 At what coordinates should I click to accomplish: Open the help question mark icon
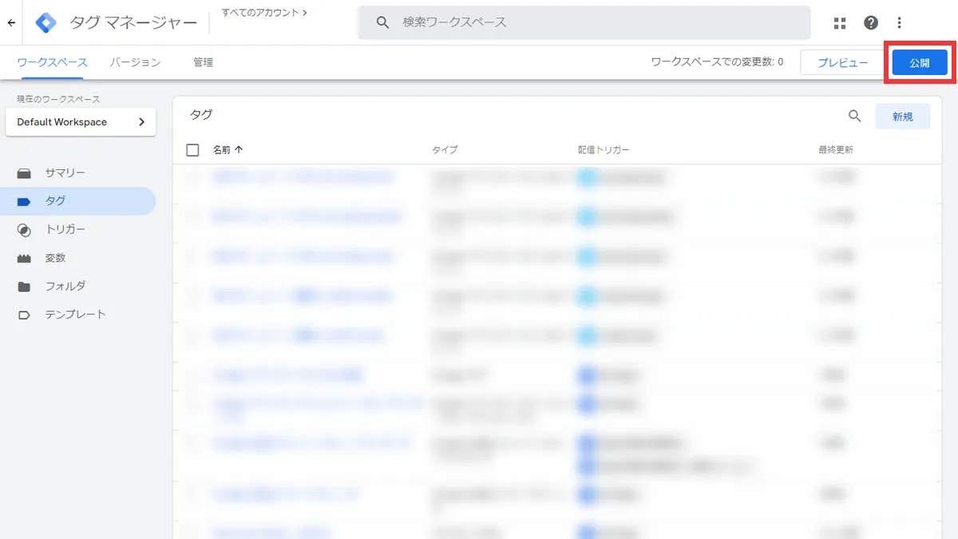tap(870, 22)
